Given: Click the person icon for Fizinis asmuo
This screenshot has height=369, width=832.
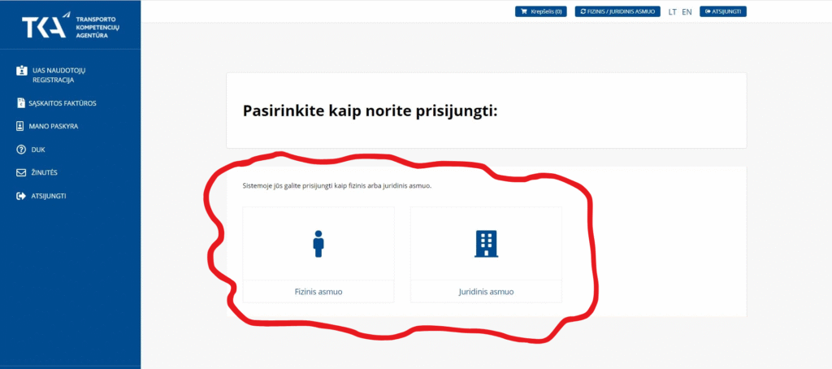Looking at the screenshot, I should point(318,244).
